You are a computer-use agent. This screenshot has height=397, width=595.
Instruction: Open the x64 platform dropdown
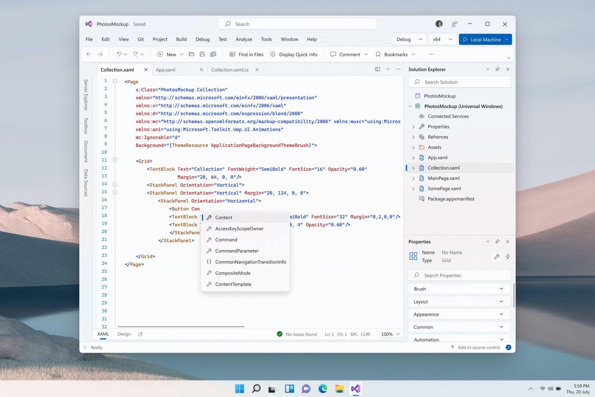coord(443,39)
